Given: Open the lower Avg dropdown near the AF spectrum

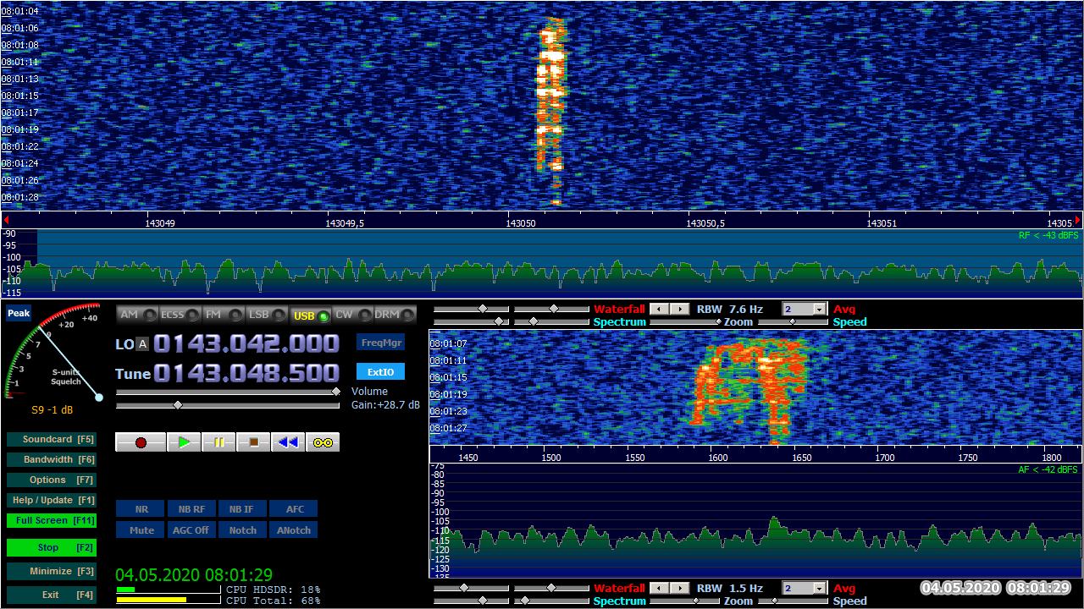Looking at the screenshot, I should pyautogui.click(x=819, y=589).
